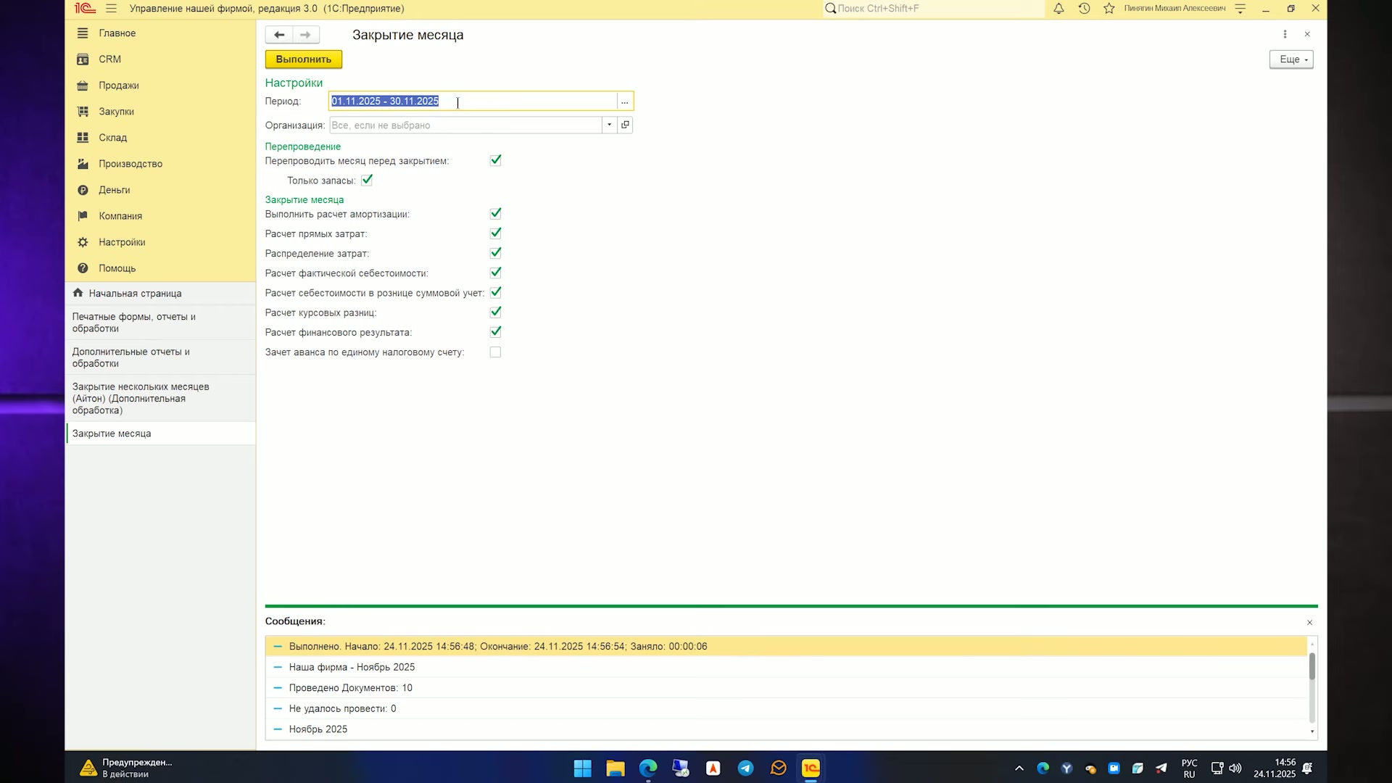Close the Сообщения panel
1392x783 pixels.
[1309, 622]
